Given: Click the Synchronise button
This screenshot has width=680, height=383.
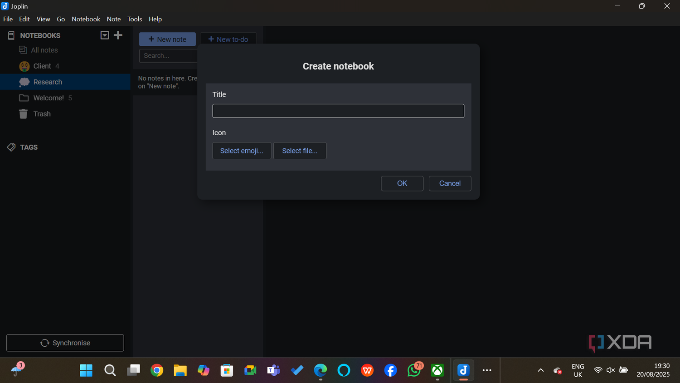Looking at the screenshot, I should (65, 343).
